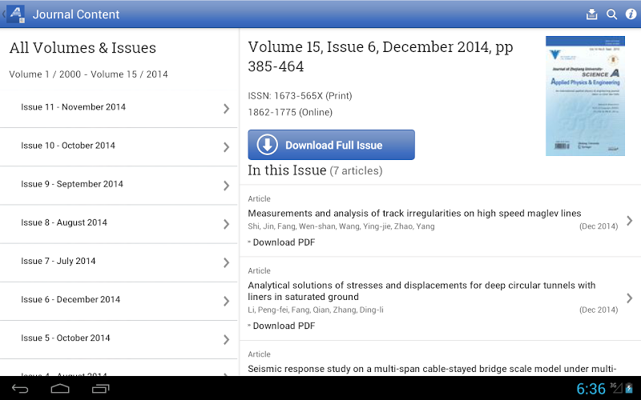
Task: Expand Issue 11 - November 2014 chevron
Action: pos(227,108)
